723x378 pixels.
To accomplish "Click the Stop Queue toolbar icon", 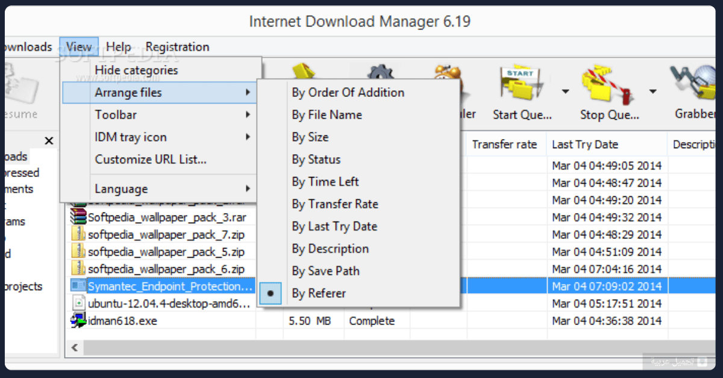I will 609,85.
